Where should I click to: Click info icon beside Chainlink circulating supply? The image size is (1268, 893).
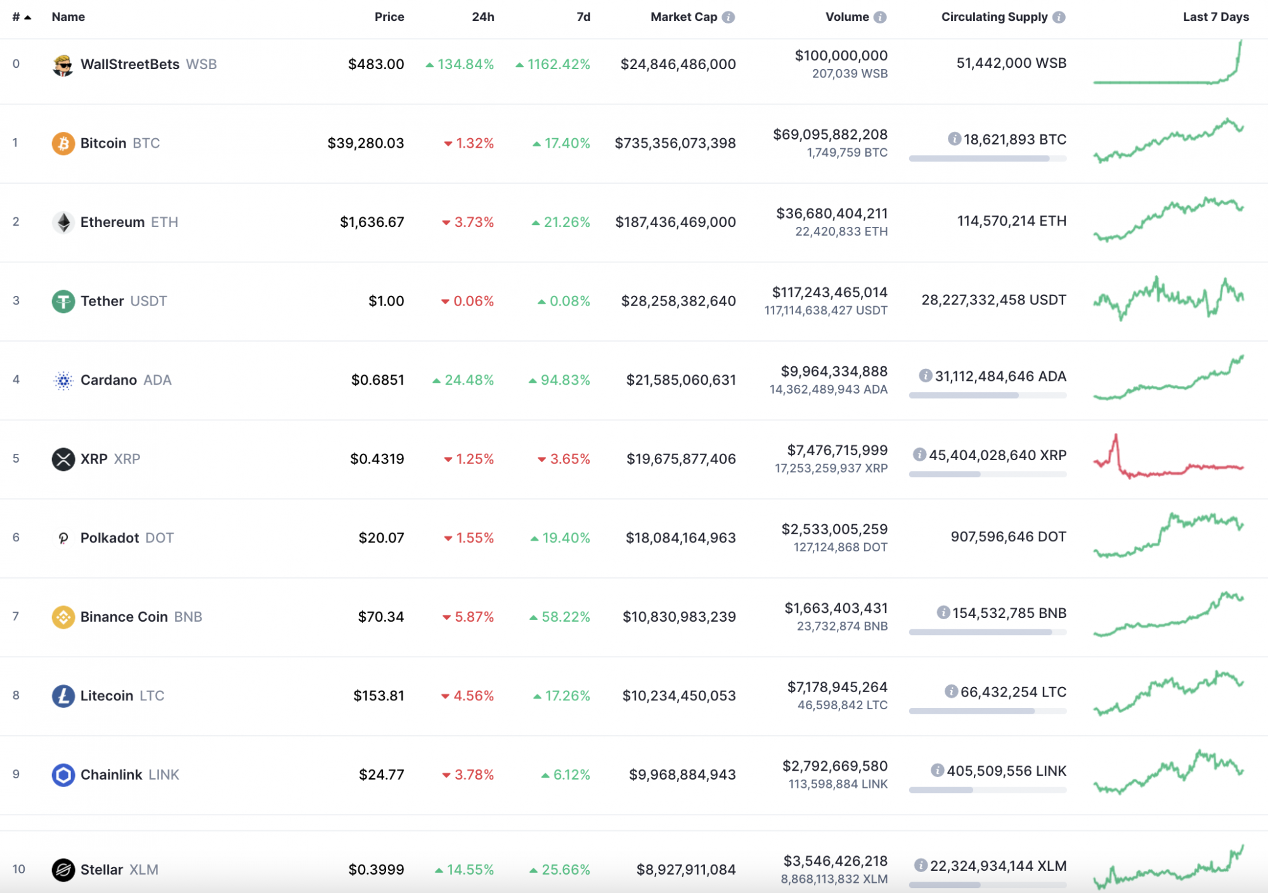[x=937, y=770]
